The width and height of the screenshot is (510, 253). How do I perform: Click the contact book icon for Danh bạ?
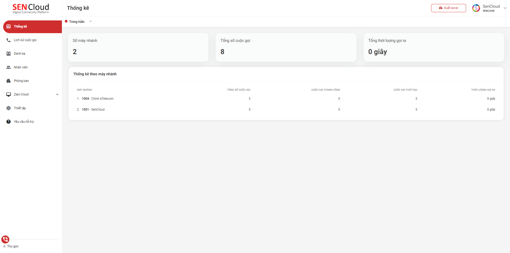8,54
